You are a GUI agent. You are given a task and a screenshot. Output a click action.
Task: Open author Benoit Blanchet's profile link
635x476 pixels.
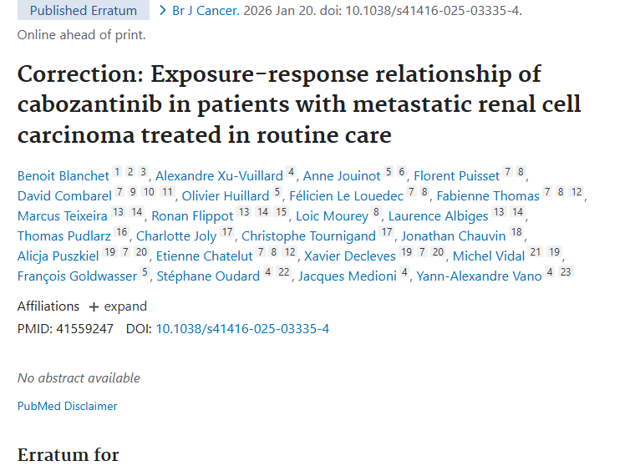pos(63,175)
